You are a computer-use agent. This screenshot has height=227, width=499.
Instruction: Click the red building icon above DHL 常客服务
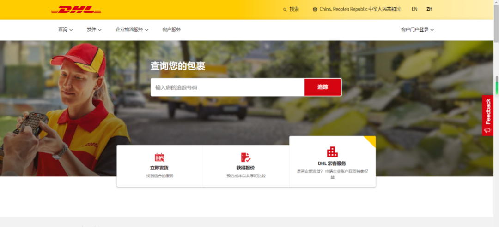click(332, 152)
